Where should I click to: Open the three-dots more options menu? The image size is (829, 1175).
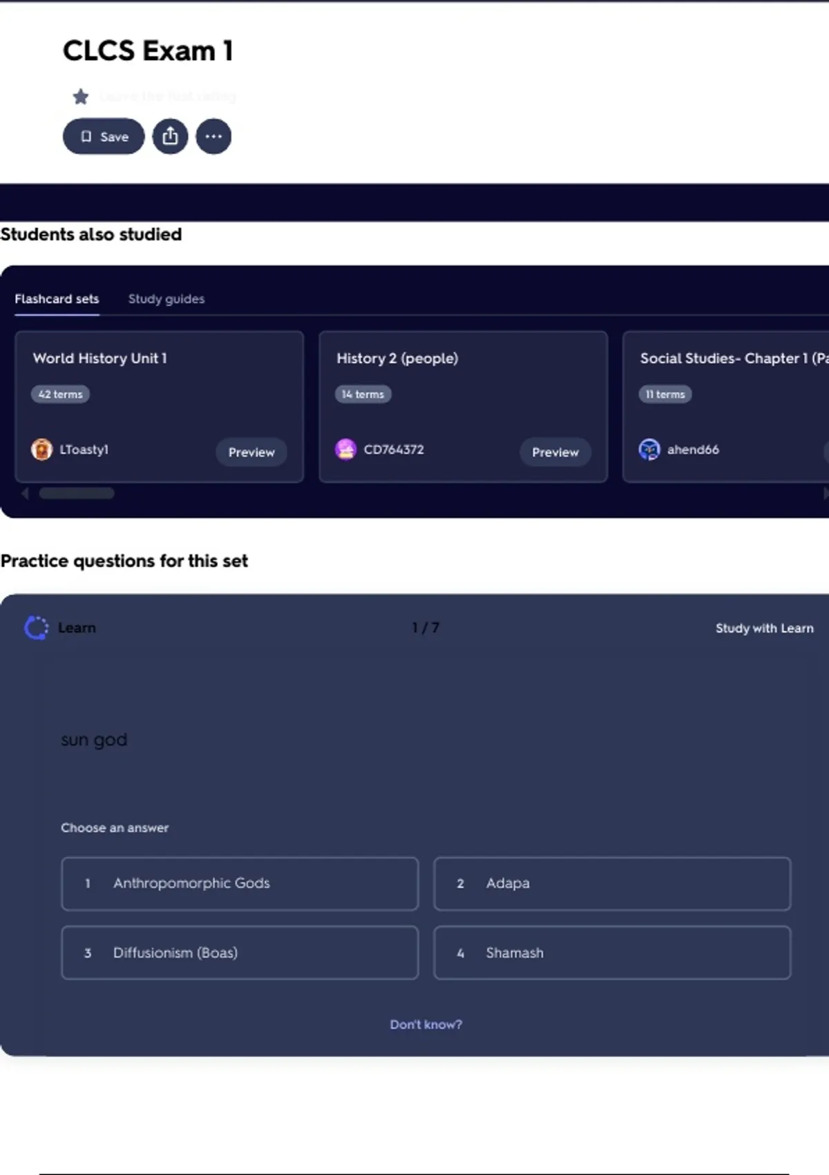[x=213, y=136]
